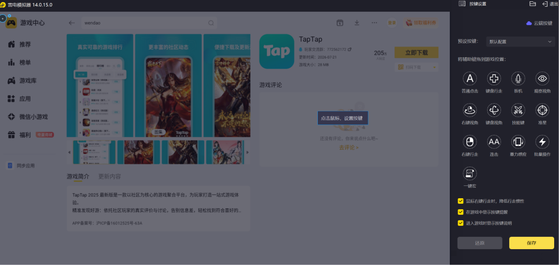Select the 准星 crosshair icon
This screenshot has height=265, width=559.
542,110
